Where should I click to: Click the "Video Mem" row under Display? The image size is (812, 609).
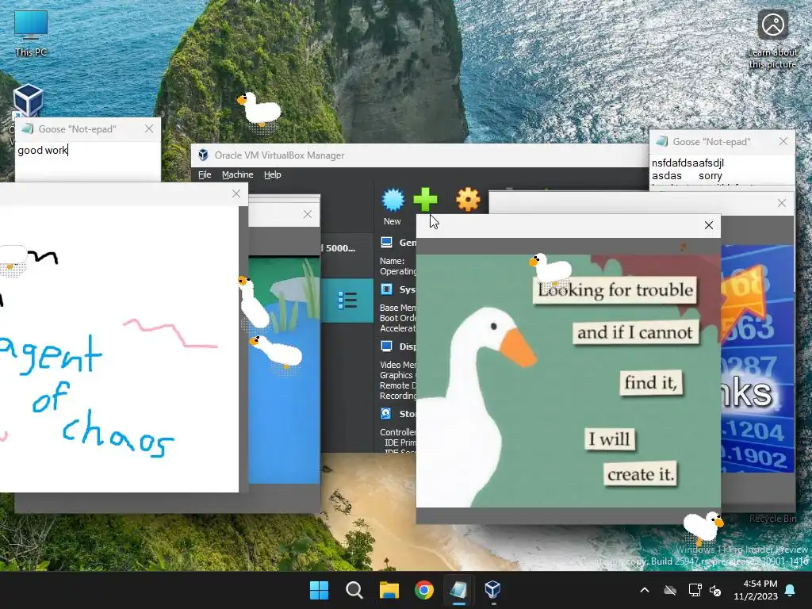tap(398, 365)
